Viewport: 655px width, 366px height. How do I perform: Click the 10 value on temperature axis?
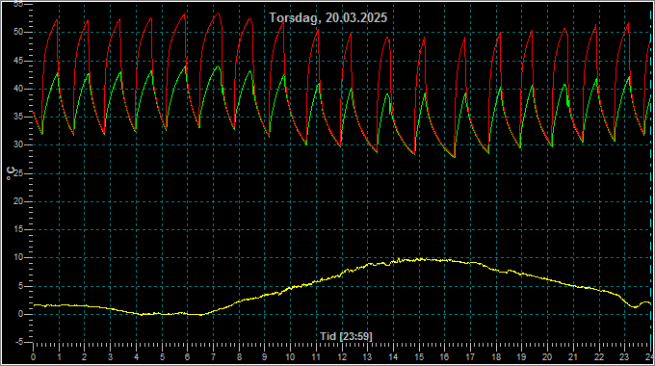pos(18,257)
